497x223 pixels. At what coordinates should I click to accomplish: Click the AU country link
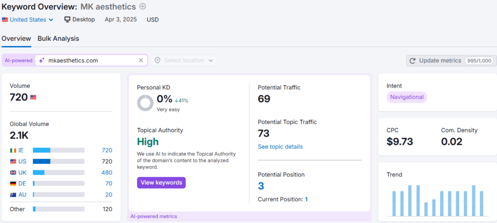22,195
